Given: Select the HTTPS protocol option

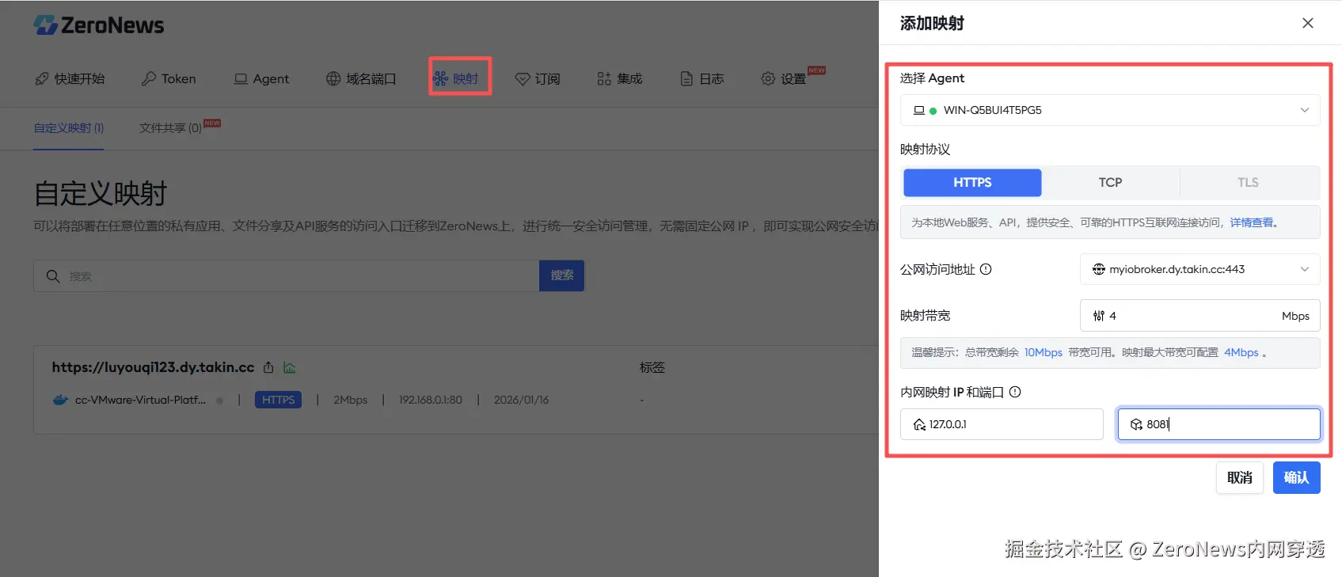Looking at the screenshot, I should click(972, 182).
